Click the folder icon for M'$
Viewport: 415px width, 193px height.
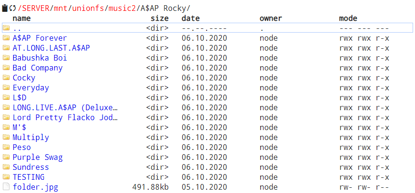pyautogui.click(x=6, y=127)
